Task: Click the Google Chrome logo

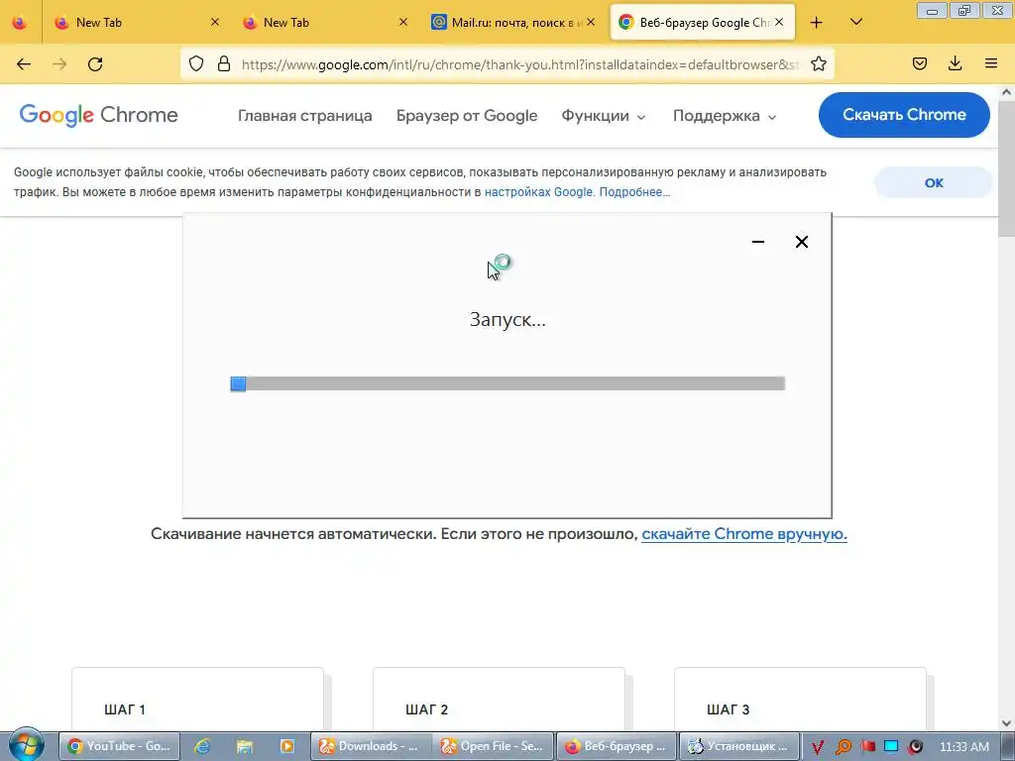Action: coord(98,115)
